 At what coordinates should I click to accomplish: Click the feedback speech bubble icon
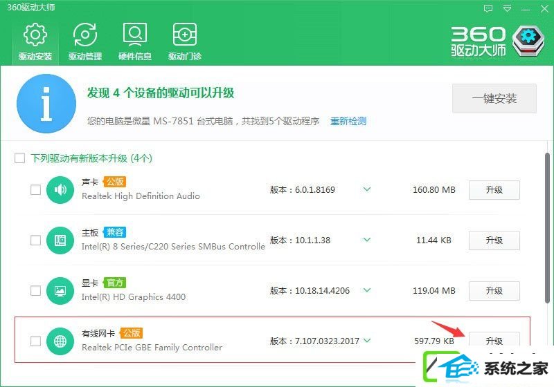point(488,9)
